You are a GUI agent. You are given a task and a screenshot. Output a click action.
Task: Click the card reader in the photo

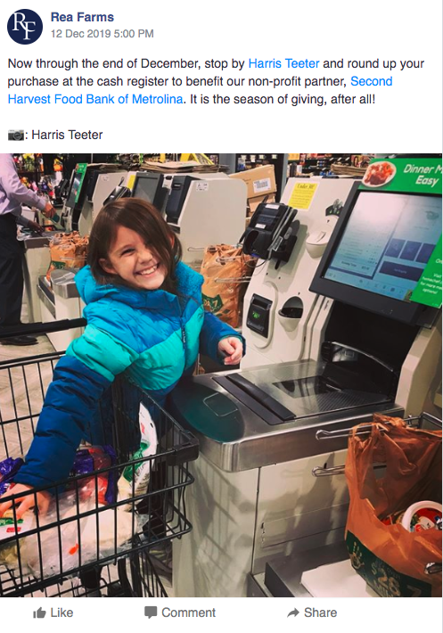269,230
